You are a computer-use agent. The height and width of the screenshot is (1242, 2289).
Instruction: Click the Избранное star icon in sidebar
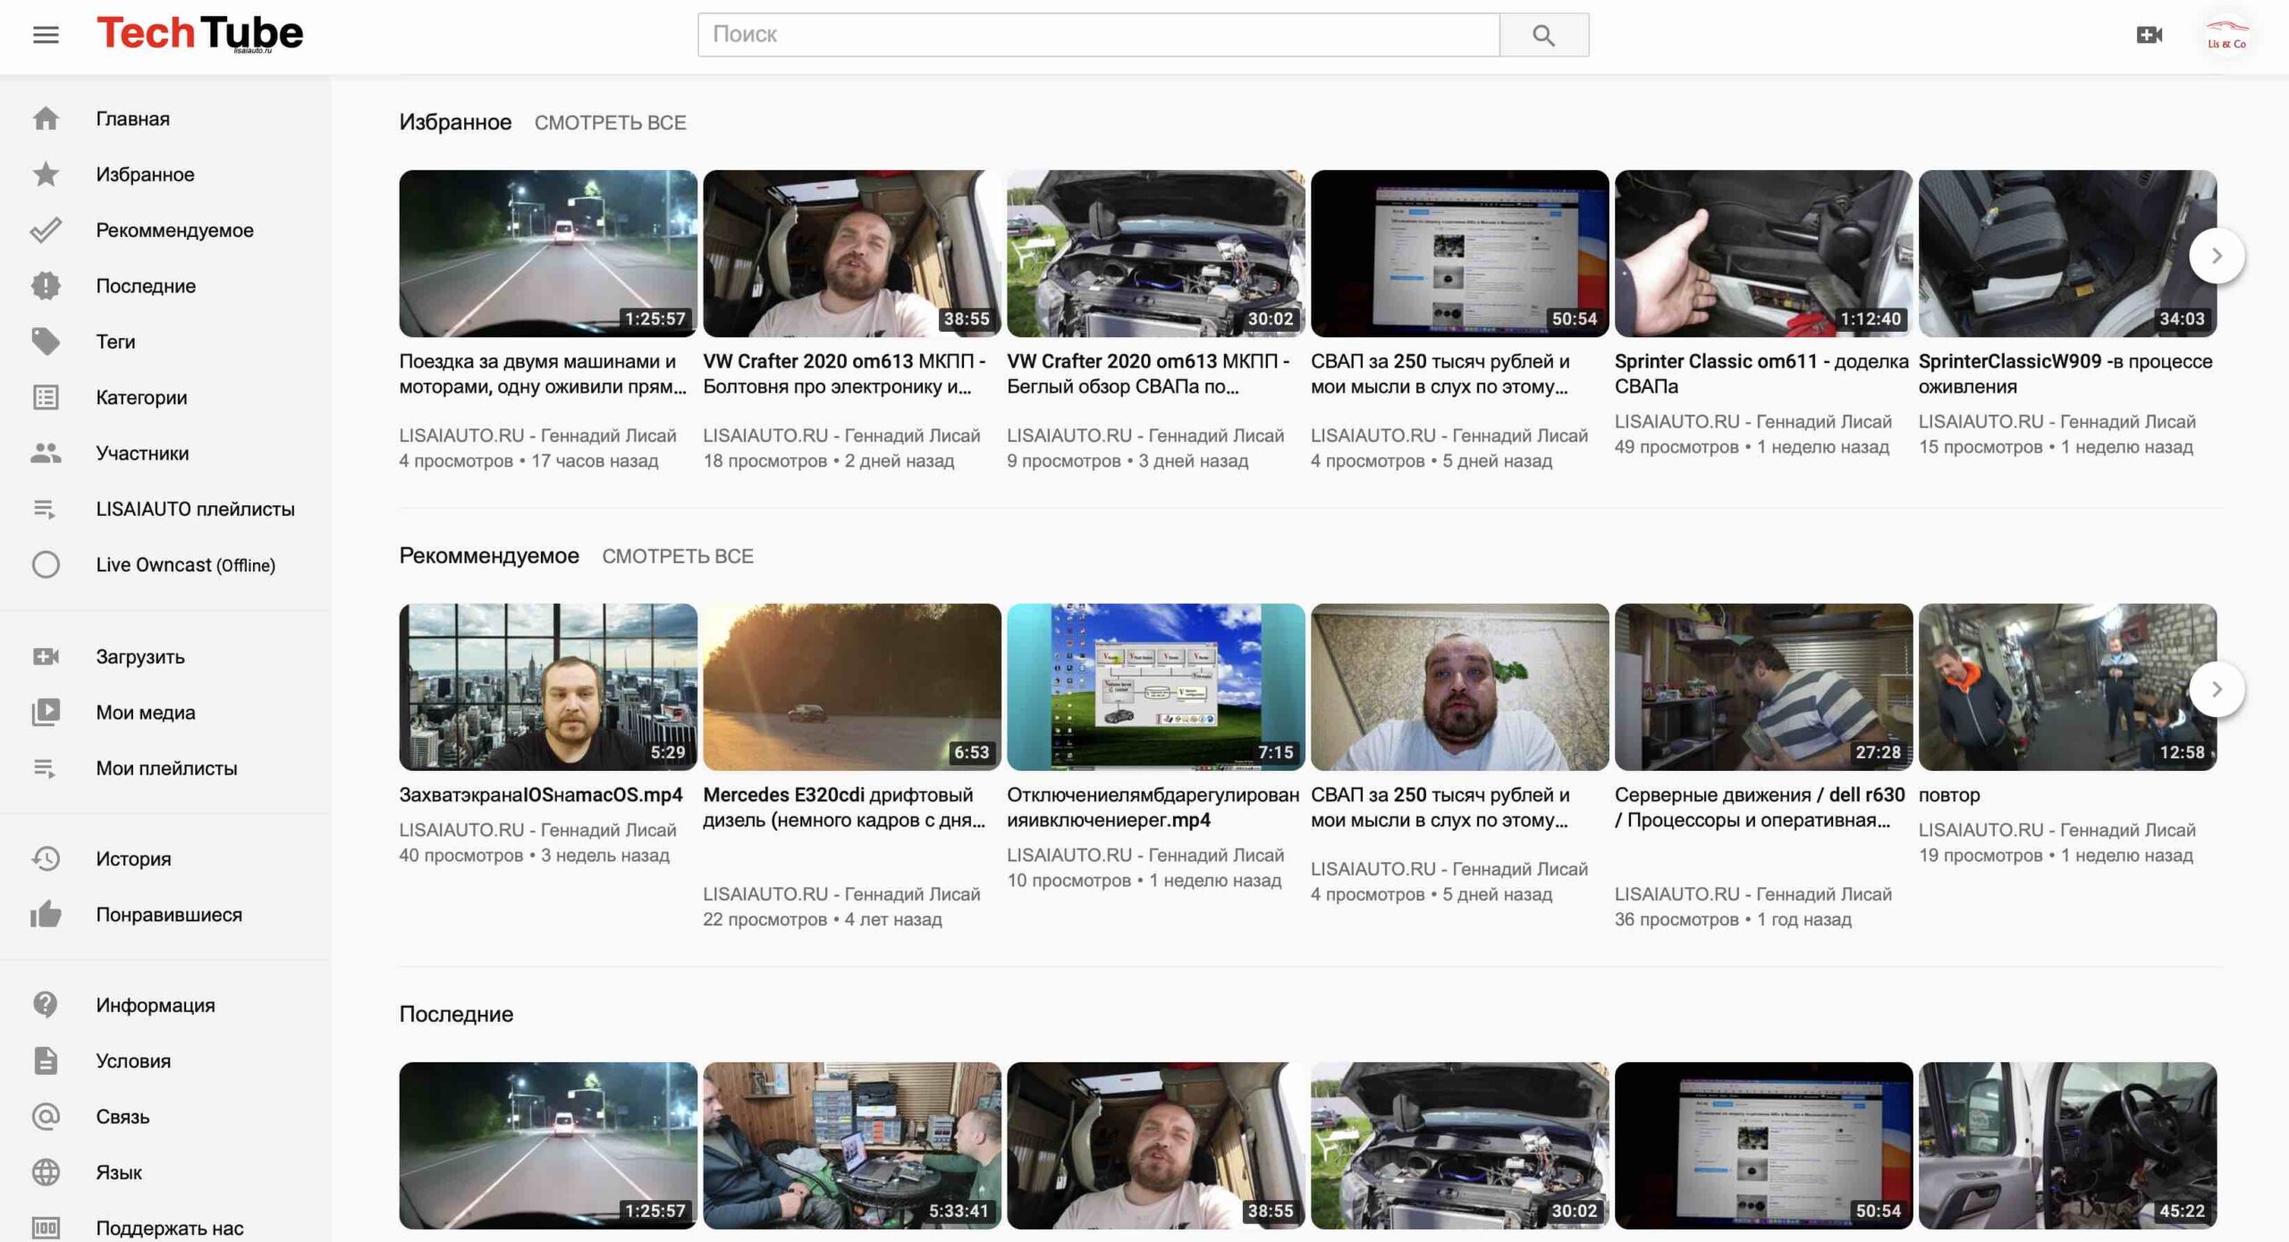click(x=46, y=174)
